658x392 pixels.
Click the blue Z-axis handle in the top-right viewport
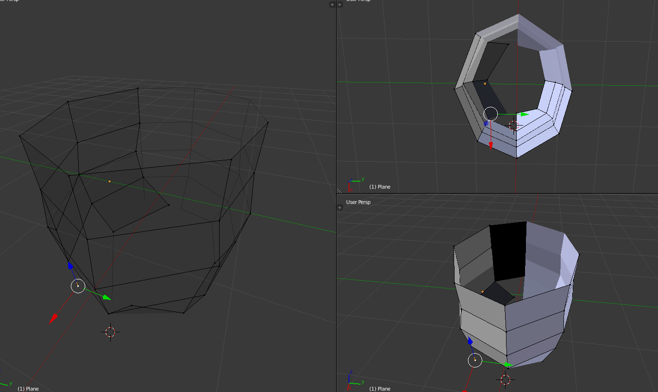(486, 124)
